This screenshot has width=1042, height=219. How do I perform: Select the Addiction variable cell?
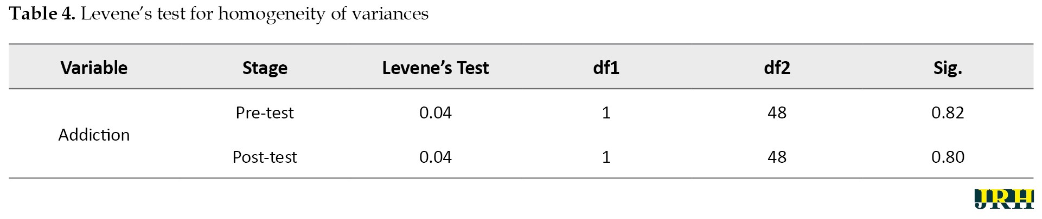[94, 135]
